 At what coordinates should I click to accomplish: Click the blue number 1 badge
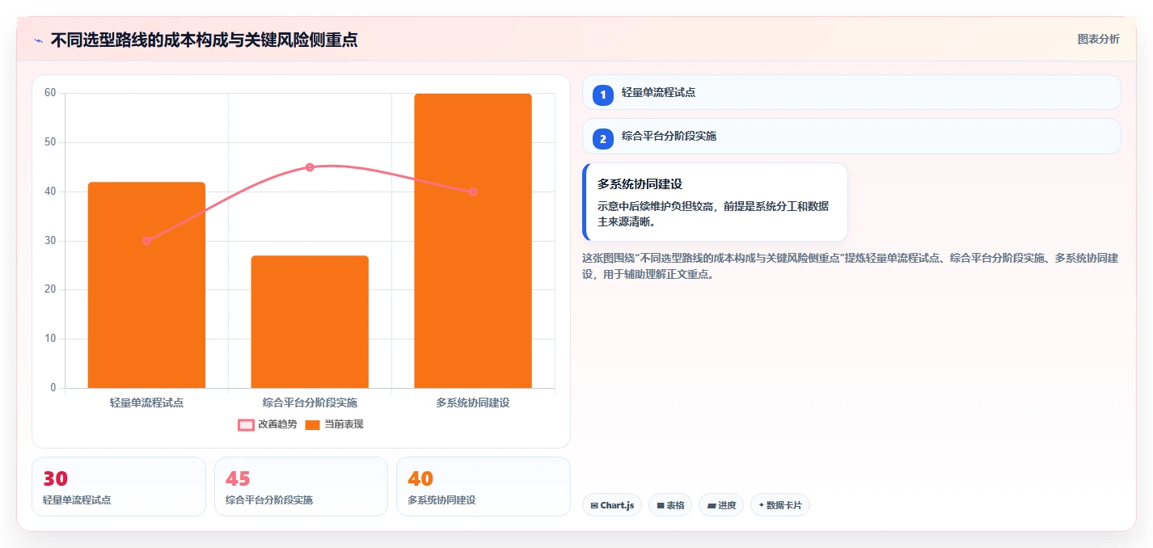603,95
